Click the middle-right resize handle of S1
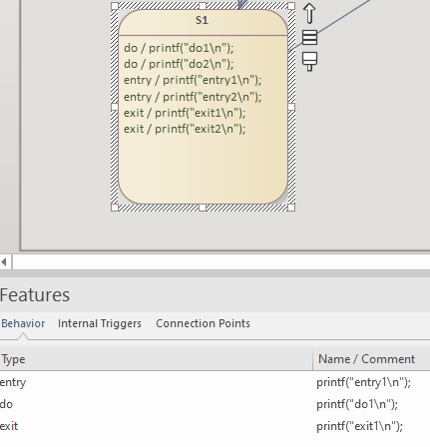 291,107
